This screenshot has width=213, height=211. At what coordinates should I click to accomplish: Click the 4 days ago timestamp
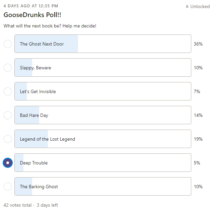pos(31,6)
